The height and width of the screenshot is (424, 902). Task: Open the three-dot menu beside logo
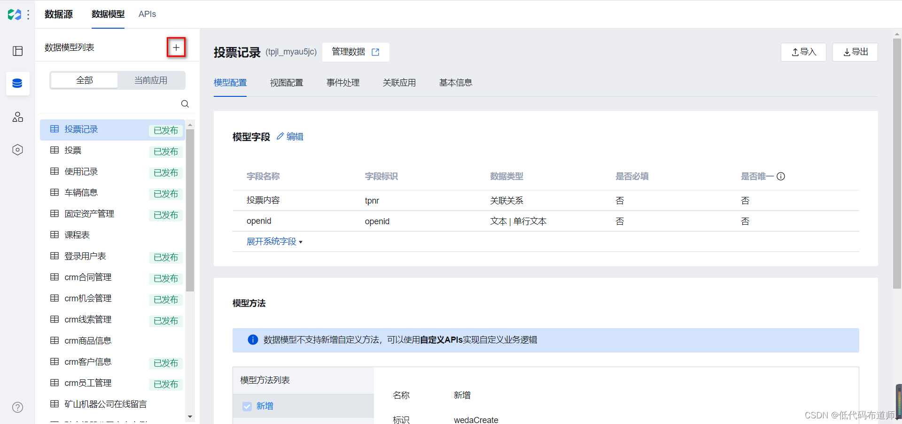pyautogui.click(x=28, y=15)
